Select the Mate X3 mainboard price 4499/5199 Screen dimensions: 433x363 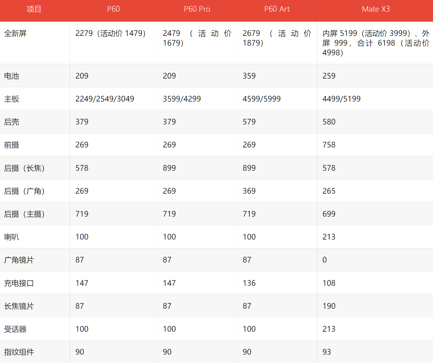click(342, 99)
